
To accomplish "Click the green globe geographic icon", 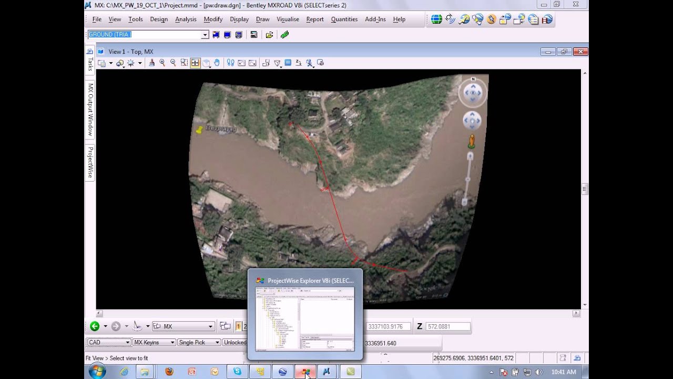I will pyautogui.click(x=436, y=19).
